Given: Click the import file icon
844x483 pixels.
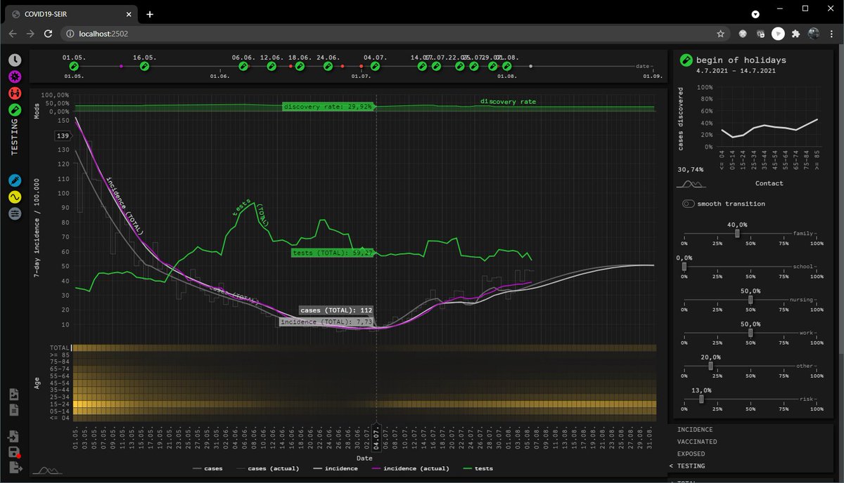Looking at the screenshot, I should (x=15, y=437).
